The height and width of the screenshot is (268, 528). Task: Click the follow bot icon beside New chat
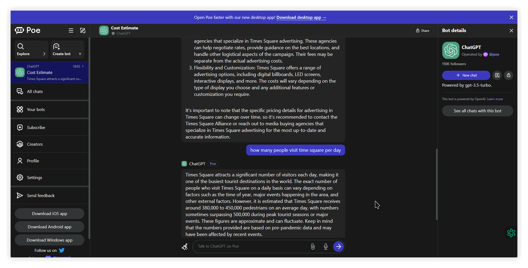coord(497,75)
